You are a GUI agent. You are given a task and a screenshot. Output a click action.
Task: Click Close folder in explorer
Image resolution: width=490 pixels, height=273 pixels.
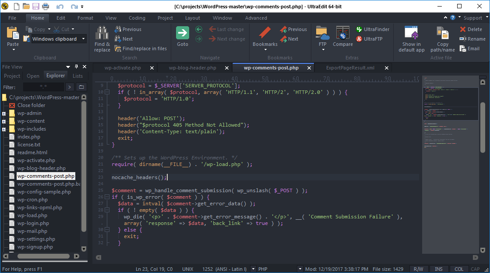click(x=31, y=105)
